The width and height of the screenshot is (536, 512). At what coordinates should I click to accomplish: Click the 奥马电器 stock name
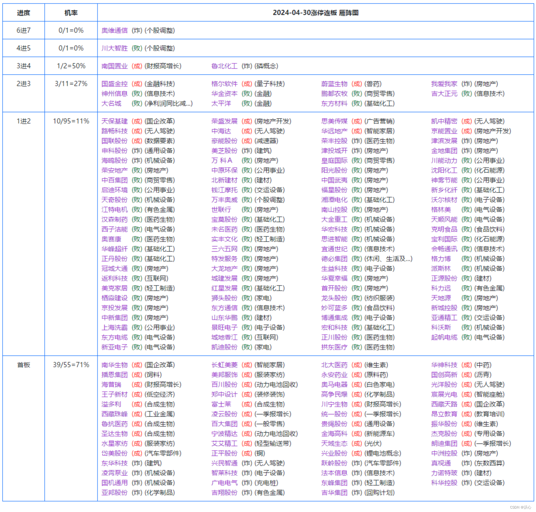334,384
